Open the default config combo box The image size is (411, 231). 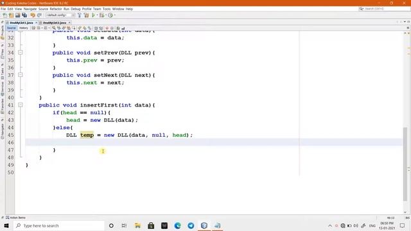[60, 15]
